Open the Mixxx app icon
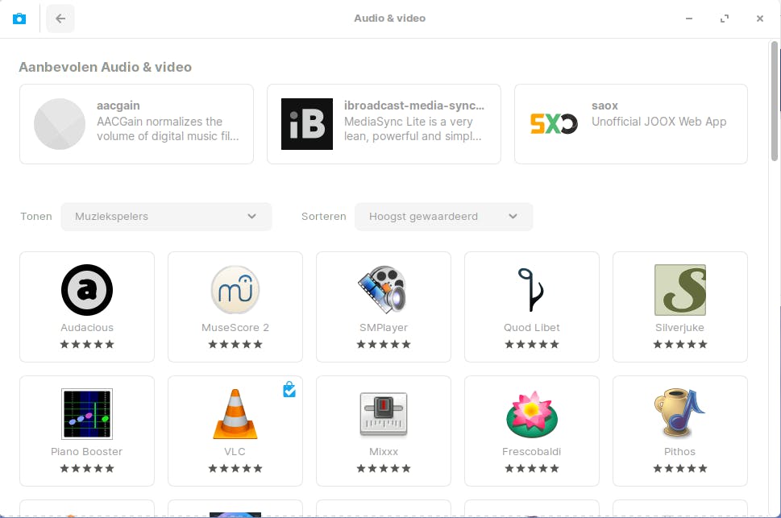Screen dimensions: 781x518 pos(384,414)
